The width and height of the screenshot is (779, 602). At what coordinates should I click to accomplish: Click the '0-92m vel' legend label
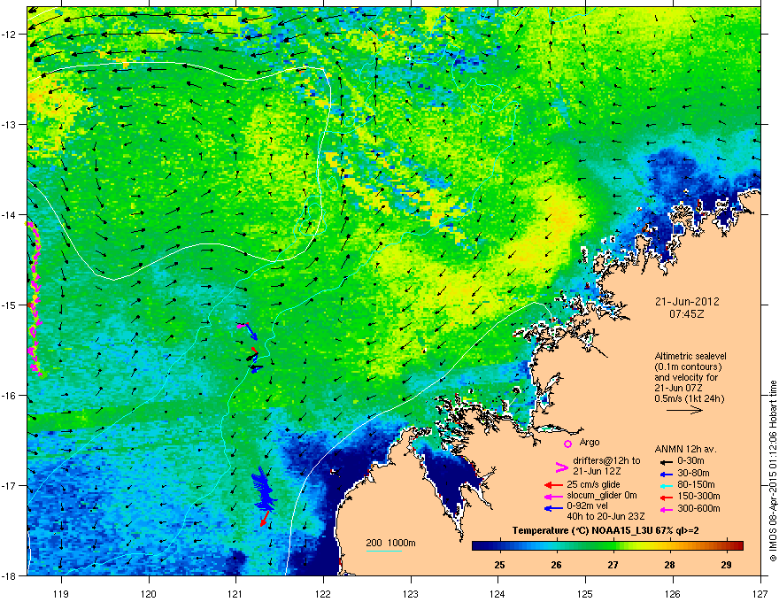coord(587,507)
